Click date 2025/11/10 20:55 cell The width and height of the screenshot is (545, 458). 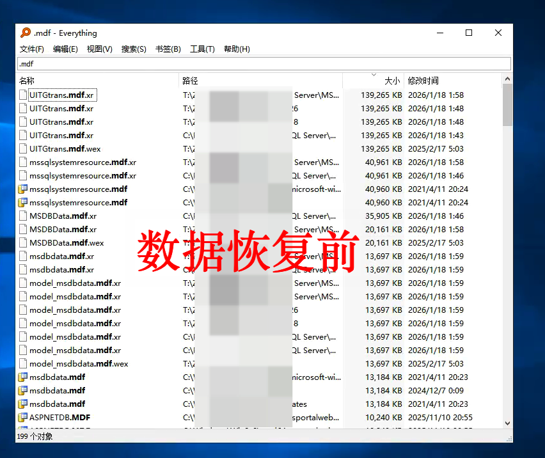[440, 417]
